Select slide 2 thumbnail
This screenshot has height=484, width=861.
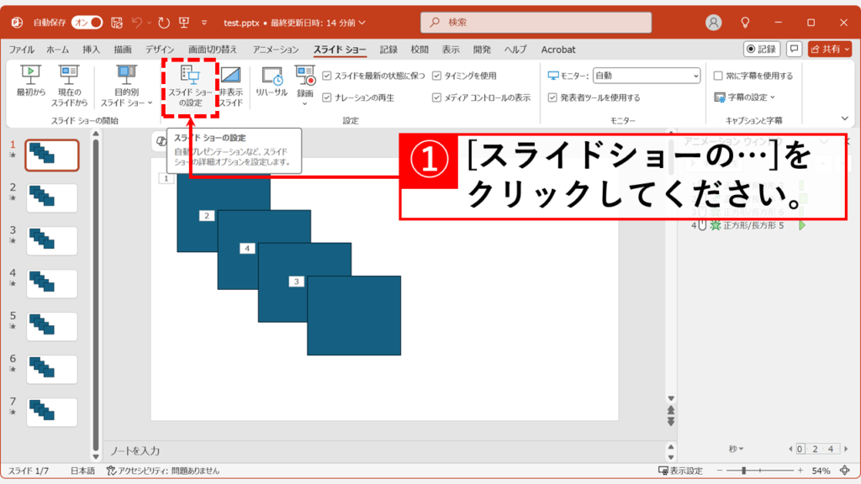click(52, 198)
